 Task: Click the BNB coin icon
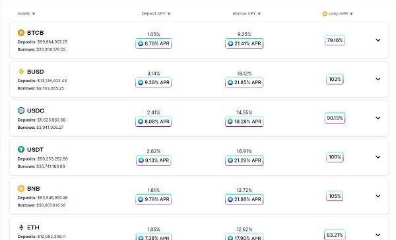coord(21,189)
